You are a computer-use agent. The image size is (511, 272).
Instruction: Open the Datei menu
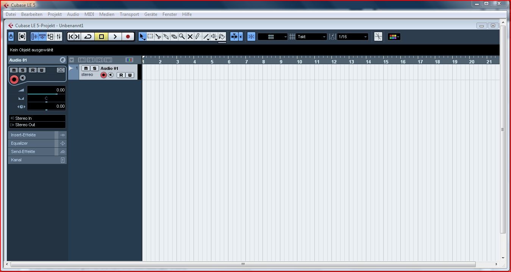(x=11, y=14)
